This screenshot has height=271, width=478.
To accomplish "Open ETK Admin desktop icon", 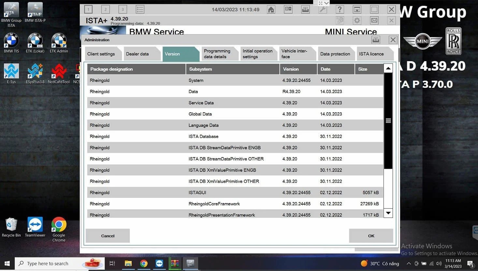I will coord(59,43).
